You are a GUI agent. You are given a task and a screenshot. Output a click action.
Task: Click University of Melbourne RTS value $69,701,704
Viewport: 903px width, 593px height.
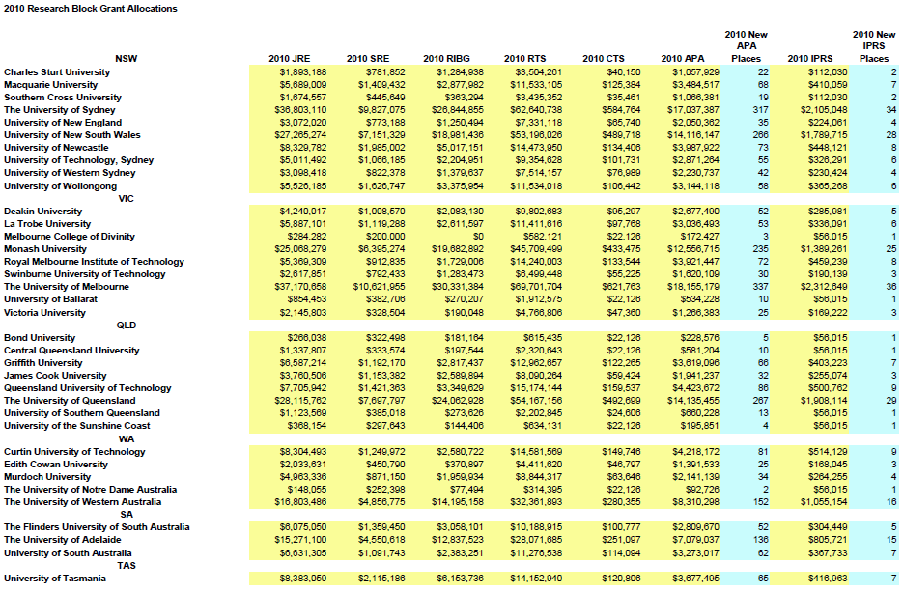tap(536, 287)
